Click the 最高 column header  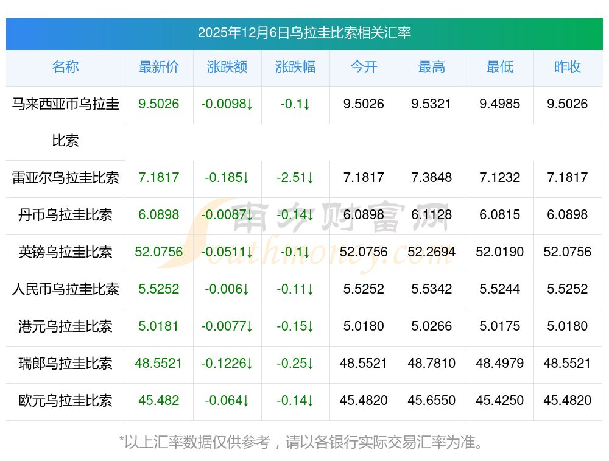point(432,67)
